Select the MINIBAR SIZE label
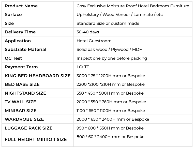This screenshot has width=195, height=149. coord(21,111)
